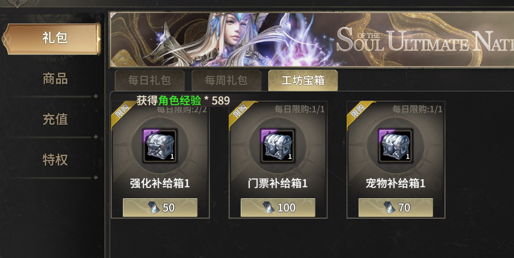Click the 限购 ribbon on 宠物补给箱1
The width and height of the screenshot is (514, 258).
[359, 113]
